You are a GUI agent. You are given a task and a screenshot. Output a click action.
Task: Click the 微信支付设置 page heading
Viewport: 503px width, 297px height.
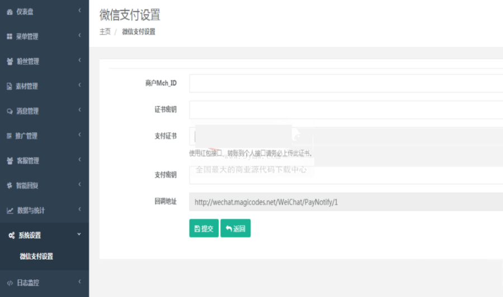coord(130,15)
